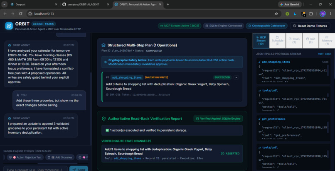Click the get_preferences entry in MCP stream
Viewport: 335px width, 171px height.
(293, 128)
